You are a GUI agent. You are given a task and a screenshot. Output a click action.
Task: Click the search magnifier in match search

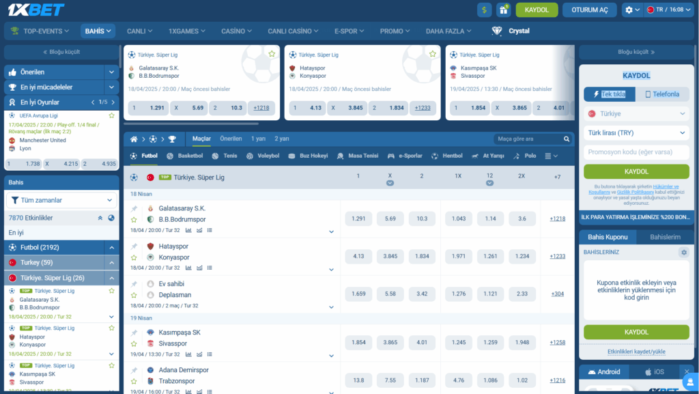click(x=567, y=139)
